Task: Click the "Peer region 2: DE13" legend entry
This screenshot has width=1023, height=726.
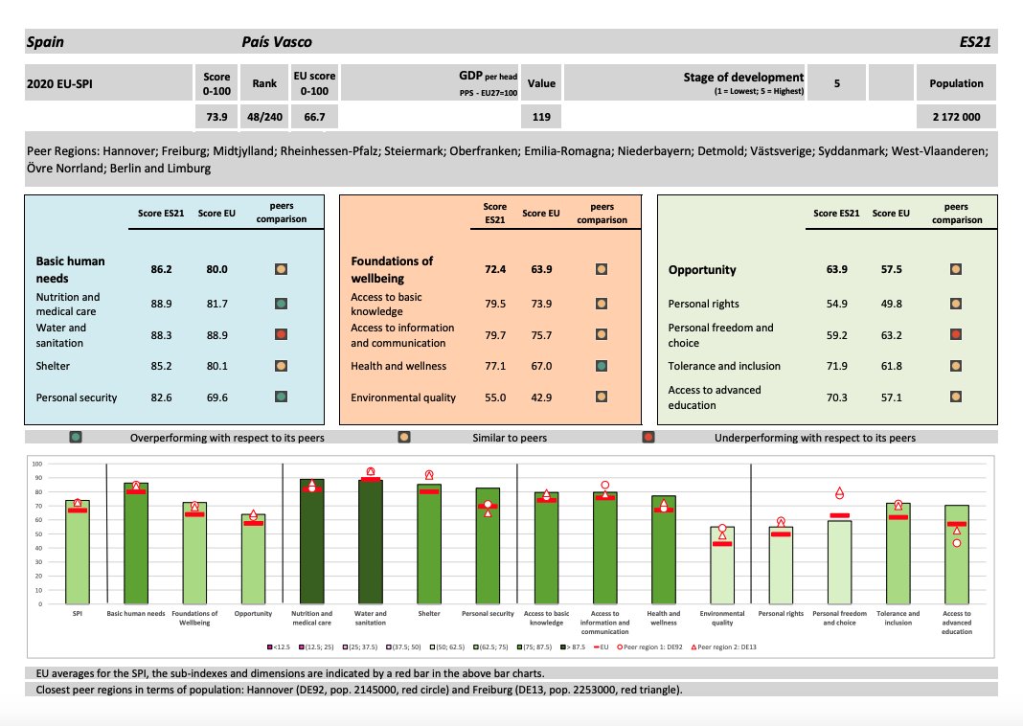Action: click(723, 647)
